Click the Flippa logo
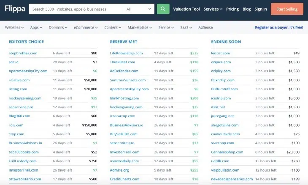The image size is (308, 185). point(14,9)
